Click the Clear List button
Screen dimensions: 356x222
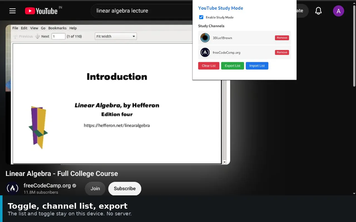(x=209, y=66)
